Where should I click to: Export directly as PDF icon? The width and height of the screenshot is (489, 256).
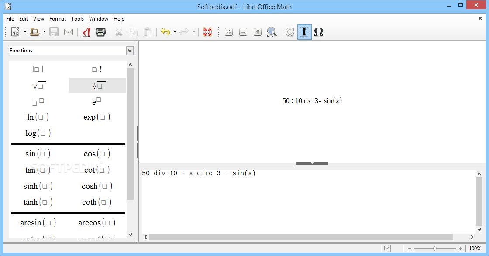(86, 32)
